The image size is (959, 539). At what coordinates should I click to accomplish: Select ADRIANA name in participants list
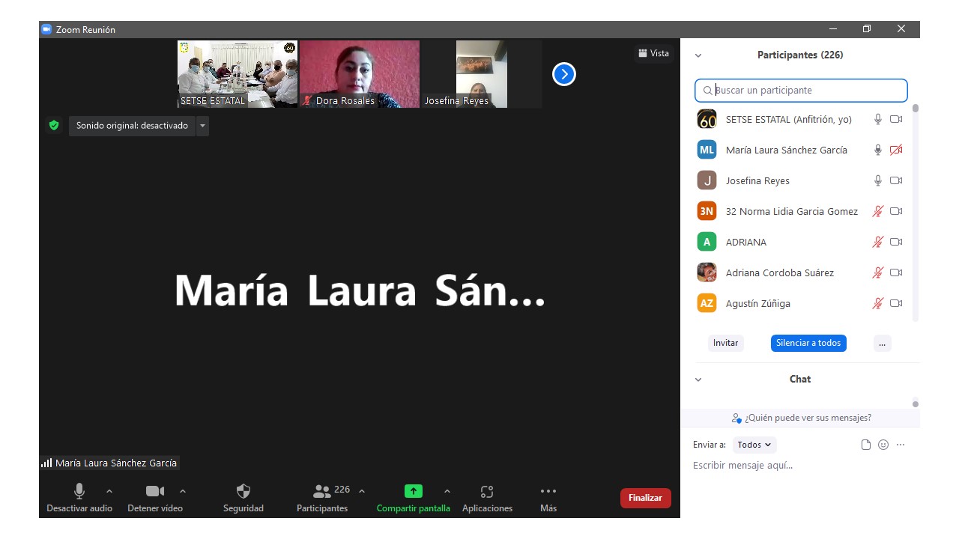(746, 242)
